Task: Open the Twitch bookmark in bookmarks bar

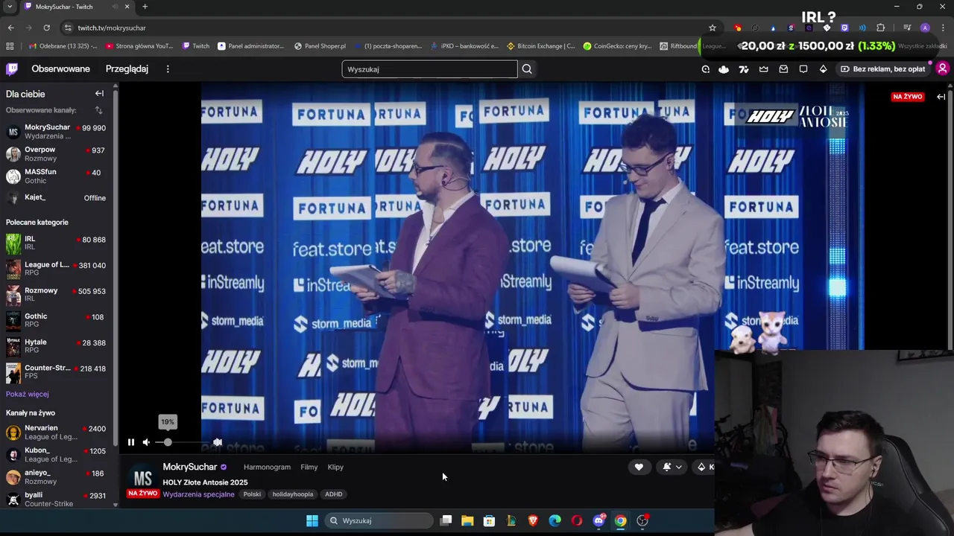Action: coord(196,46)
